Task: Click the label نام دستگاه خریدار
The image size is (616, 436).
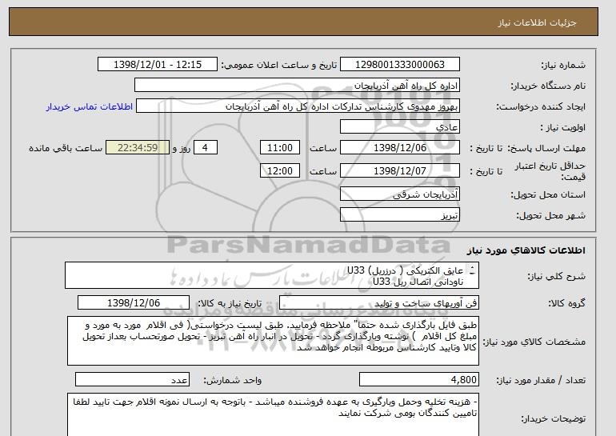Action: tap(548, 86)
